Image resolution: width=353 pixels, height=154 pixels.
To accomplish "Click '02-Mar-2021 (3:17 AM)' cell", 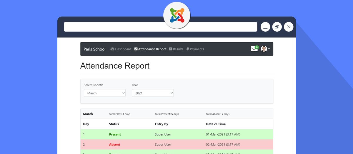I will coord(223,144).
